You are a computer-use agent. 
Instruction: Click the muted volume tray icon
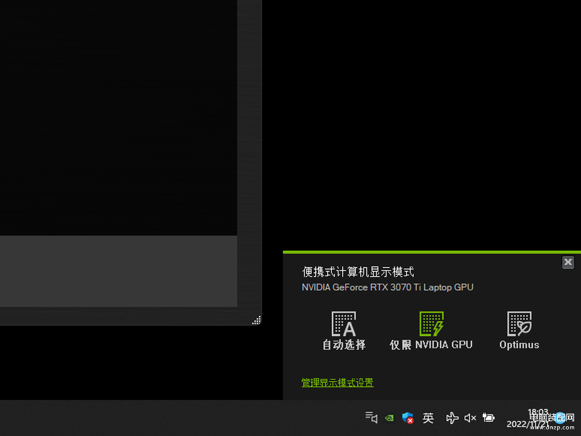point(470,418)
